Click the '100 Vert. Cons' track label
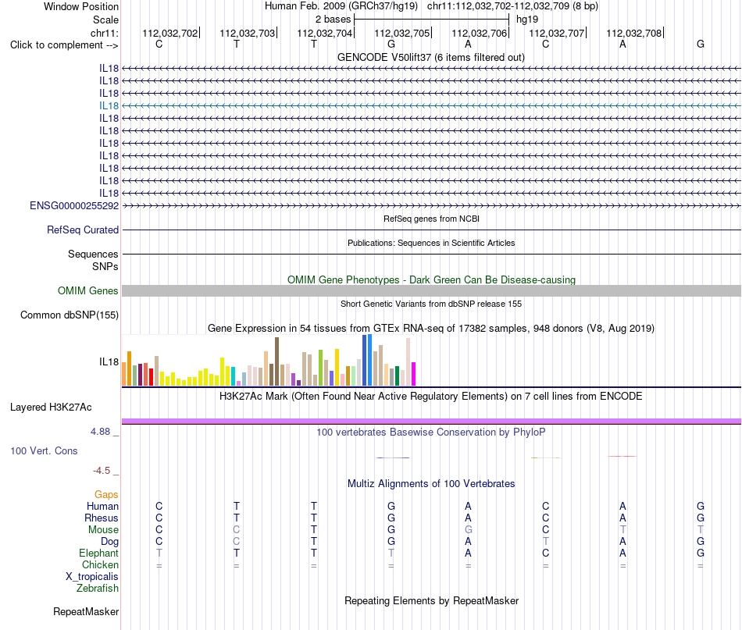 point(44,450)
